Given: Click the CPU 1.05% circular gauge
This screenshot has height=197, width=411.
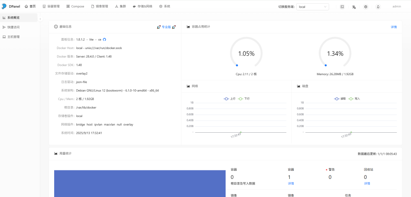Looking at the screenshot, I should tap(246, 53).
